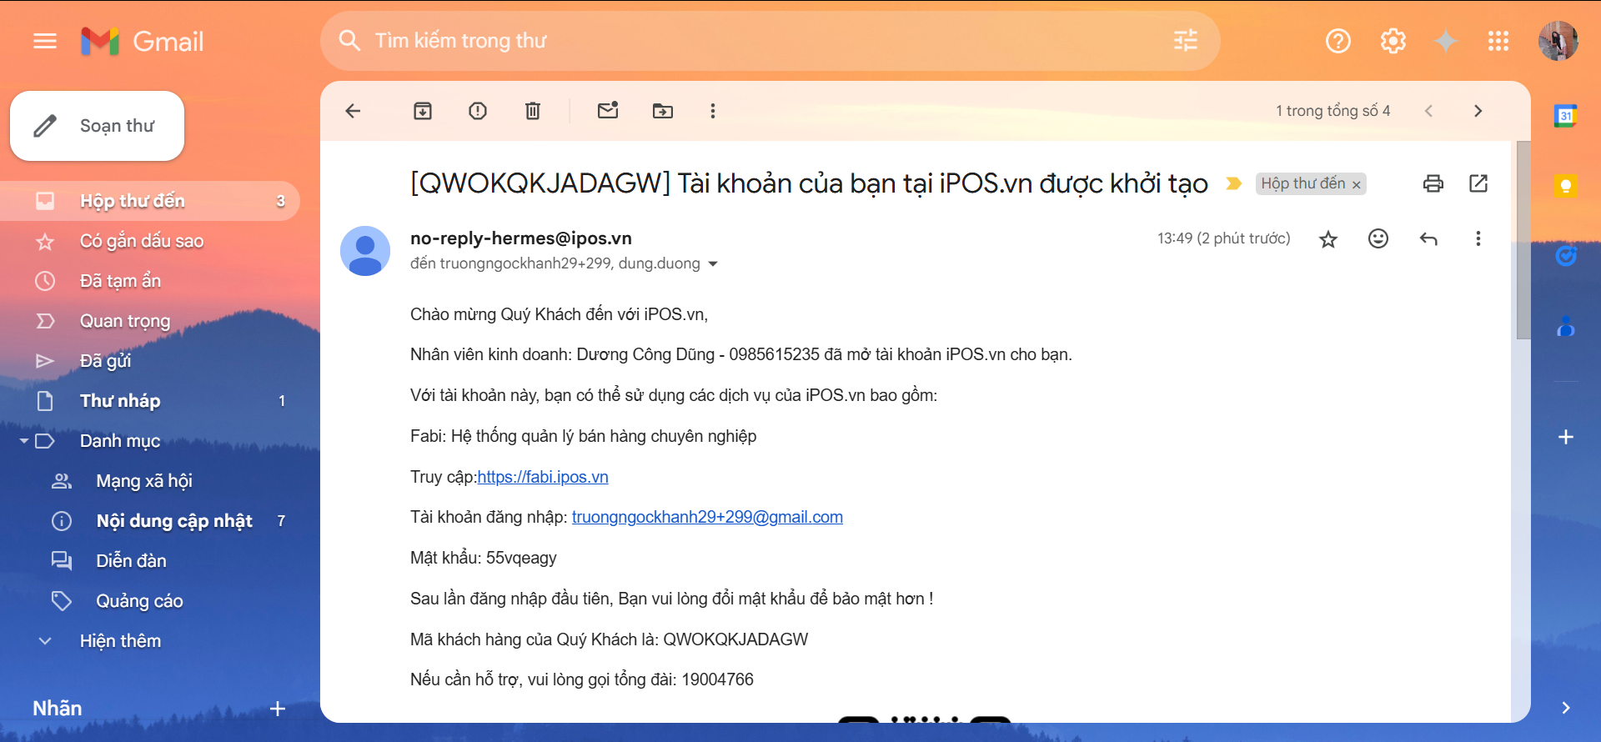Open Quảng cáo category

tap(150, 601)
